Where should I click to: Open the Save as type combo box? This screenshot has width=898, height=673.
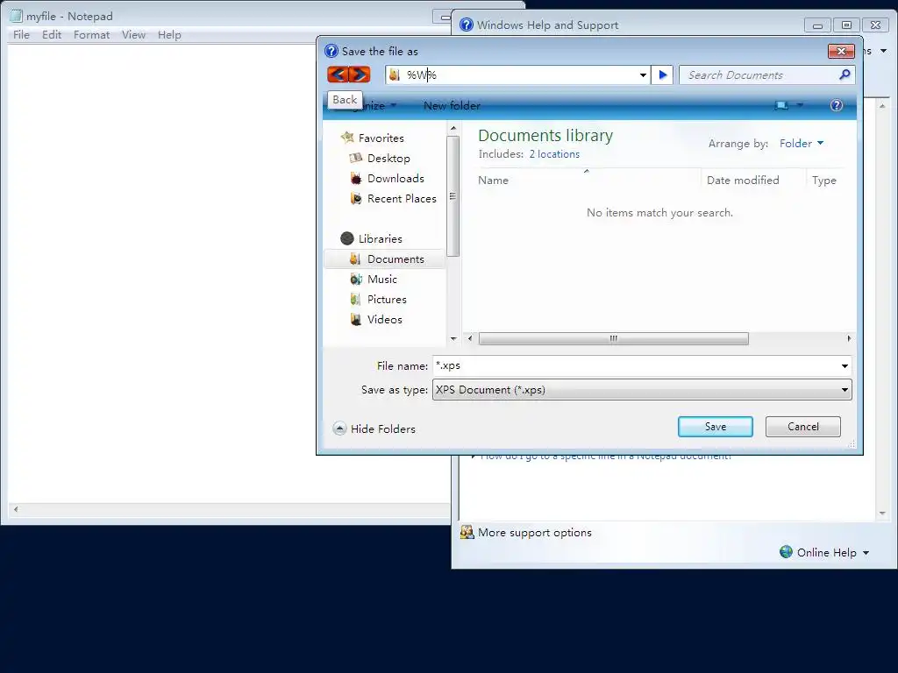642,390
